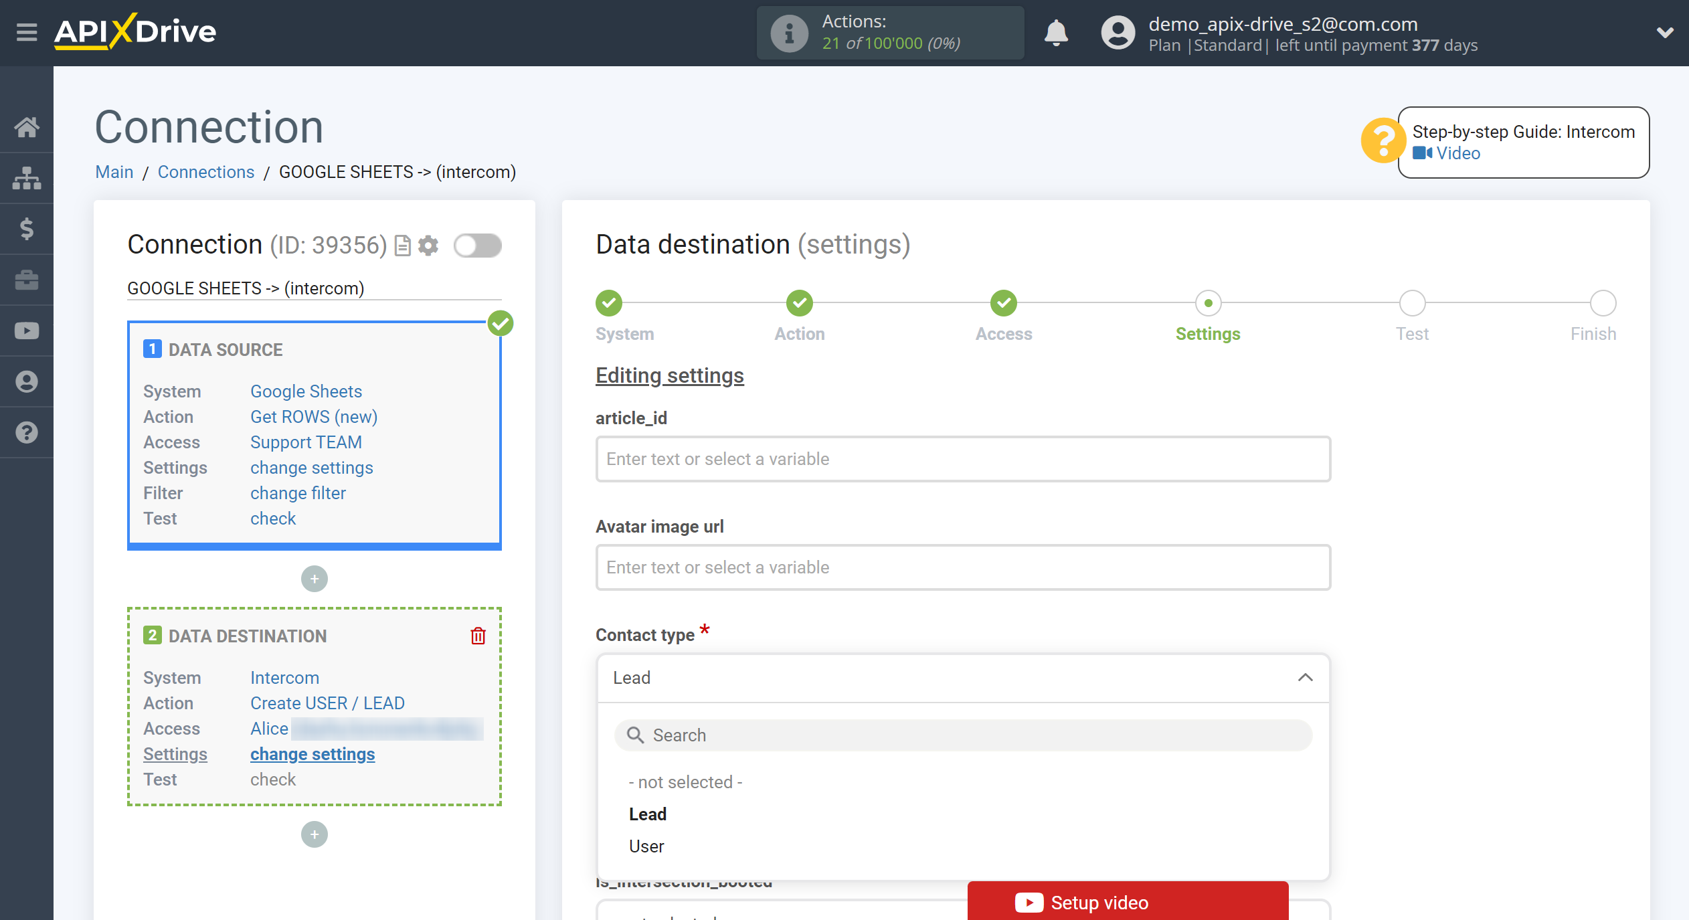Open briefcase icon in sidebar
The image size is (1689, 920).
click(27, 280)
